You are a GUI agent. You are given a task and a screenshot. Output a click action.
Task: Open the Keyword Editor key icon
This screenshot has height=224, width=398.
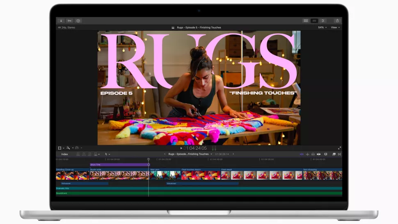coord(70,21)
